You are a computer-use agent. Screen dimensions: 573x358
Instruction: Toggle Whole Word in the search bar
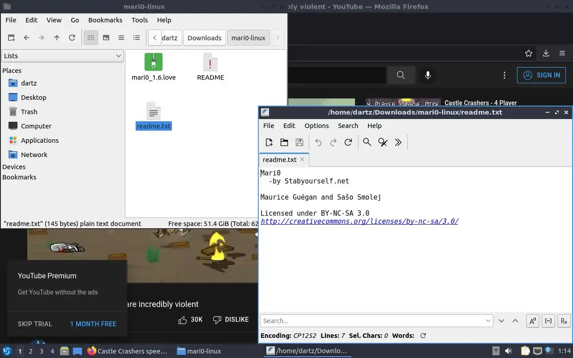[548, 321]
